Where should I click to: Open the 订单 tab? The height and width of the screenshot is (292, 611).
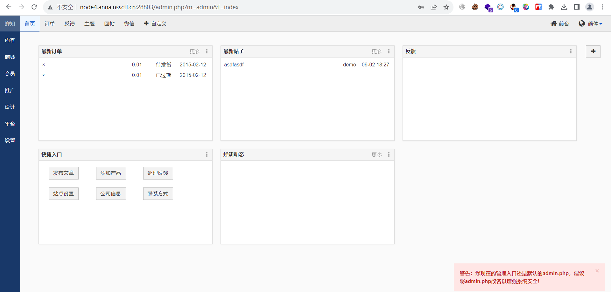point(50,24)
